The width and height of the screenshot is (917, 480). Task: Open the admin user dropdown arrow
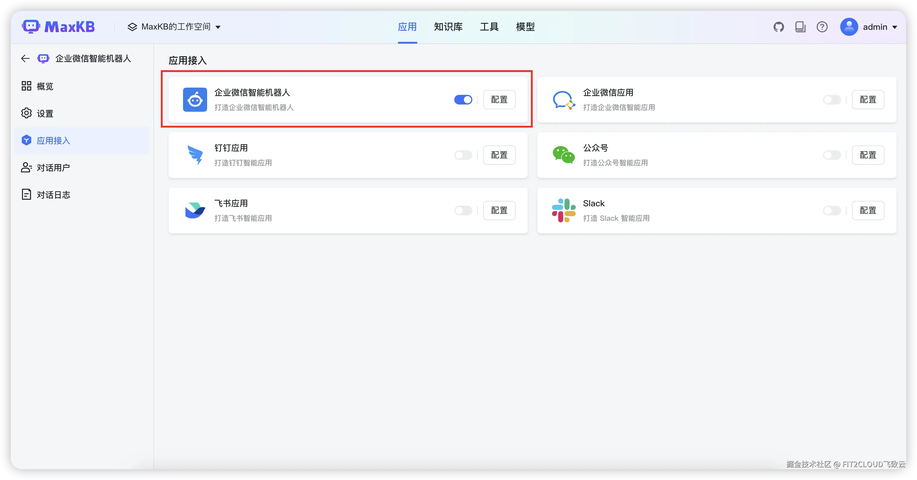[895, 27]
